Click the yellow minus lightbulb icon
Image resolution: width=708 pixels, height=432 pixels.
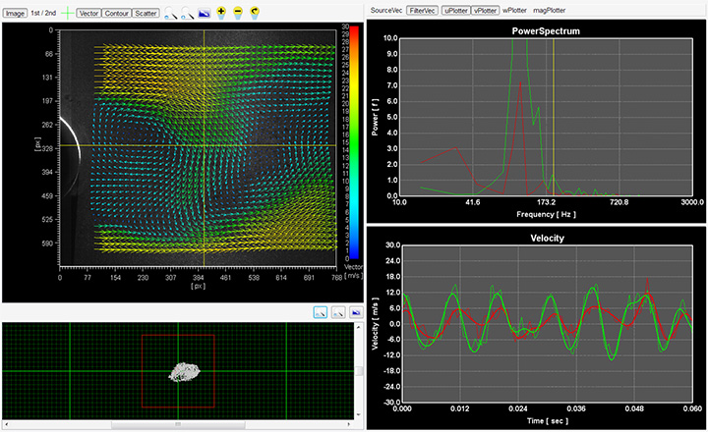[x=238, y=13]
